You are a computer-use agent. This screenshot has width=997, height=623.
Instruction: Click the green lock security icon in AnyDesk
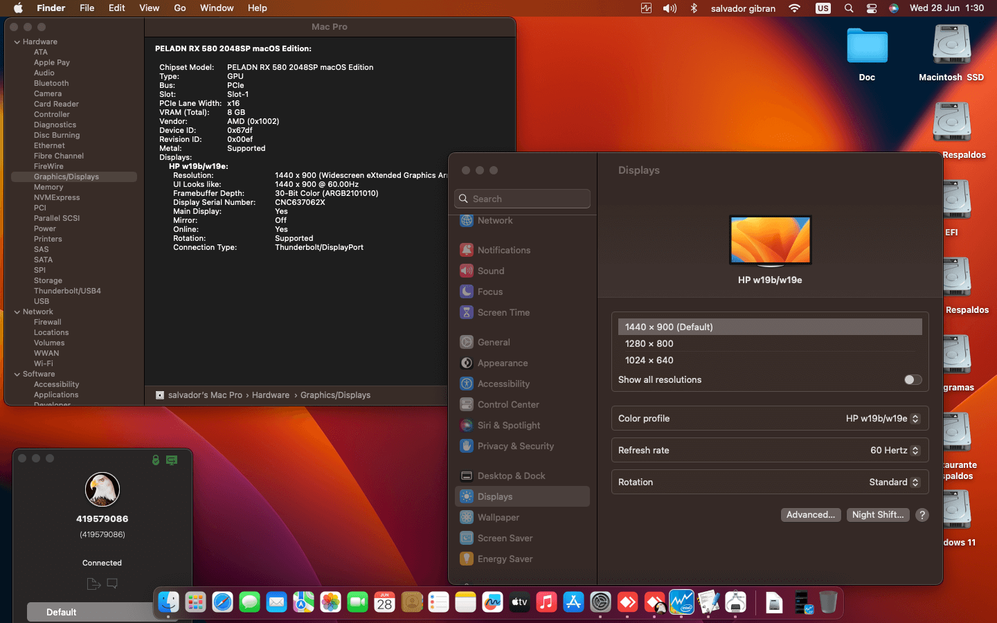pyautogui.click(x=156, y=460)
